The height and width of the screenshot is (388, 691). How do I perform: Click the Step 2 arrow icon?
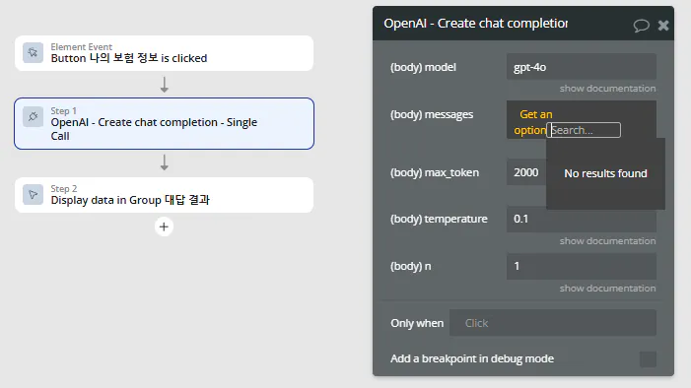[x=34, y=195]
